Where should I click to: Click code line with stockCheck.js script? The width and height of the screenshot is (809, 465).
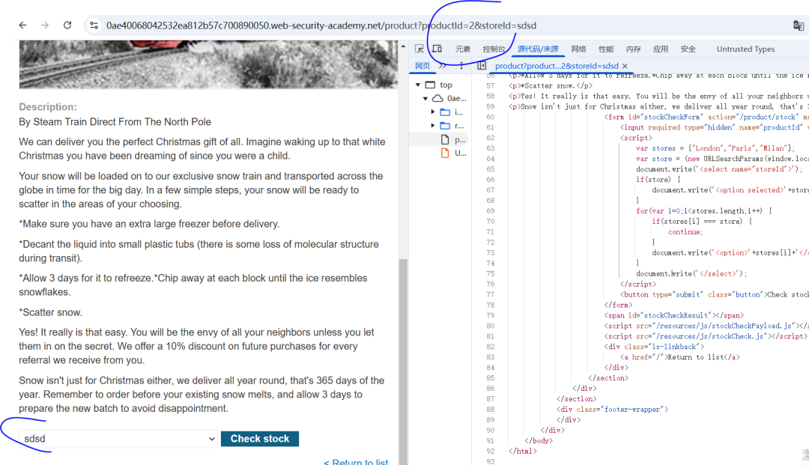coord(705,336)
